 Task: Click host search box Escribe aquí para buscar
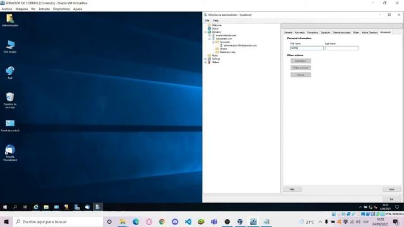coord(57,221)
